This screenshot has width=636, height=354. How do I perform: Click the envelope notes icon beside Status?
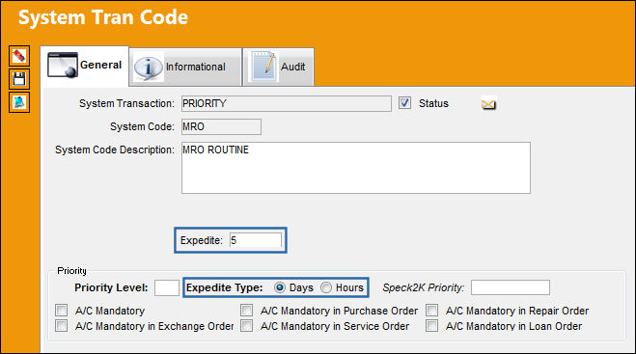tap(488, 104)
